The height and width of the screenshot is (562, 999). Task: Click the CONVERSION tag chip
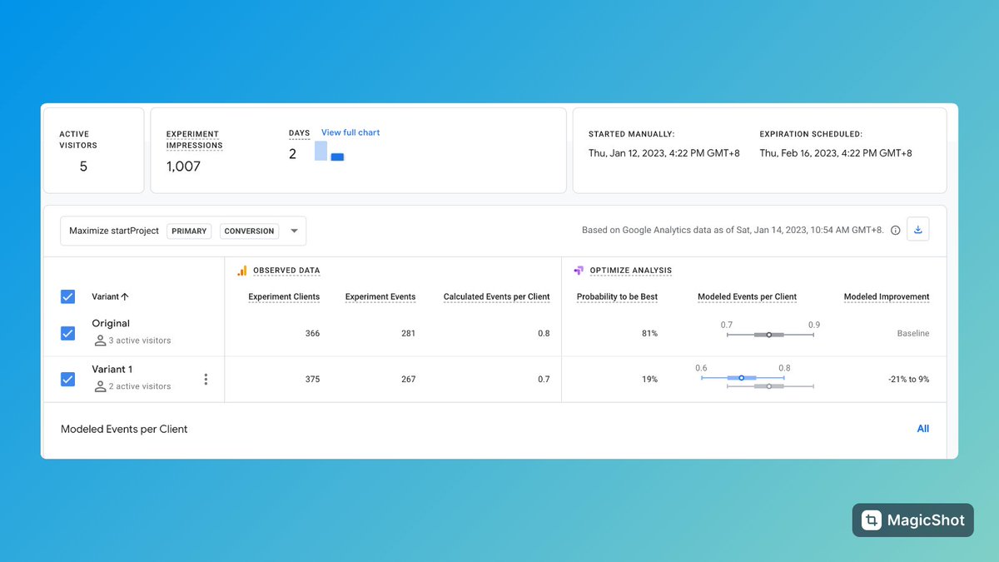249,231
